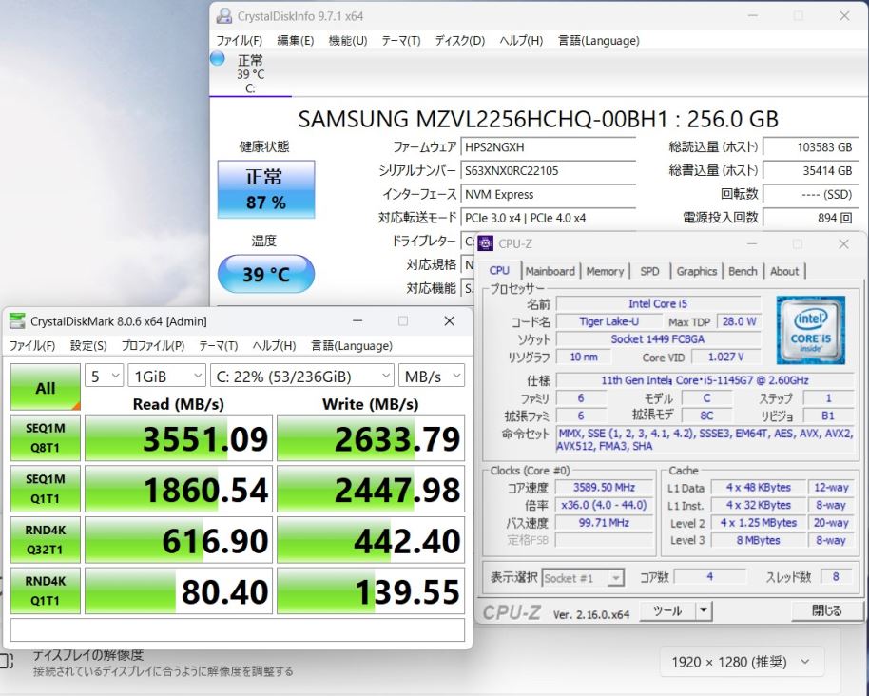Click the CPU-Z title bar app icon
Screen dimensions: 869x696
486,243
